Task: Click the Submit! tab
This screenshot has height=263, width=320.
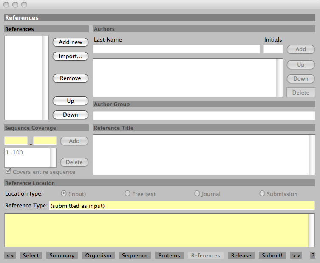Action: coord(272,255)
